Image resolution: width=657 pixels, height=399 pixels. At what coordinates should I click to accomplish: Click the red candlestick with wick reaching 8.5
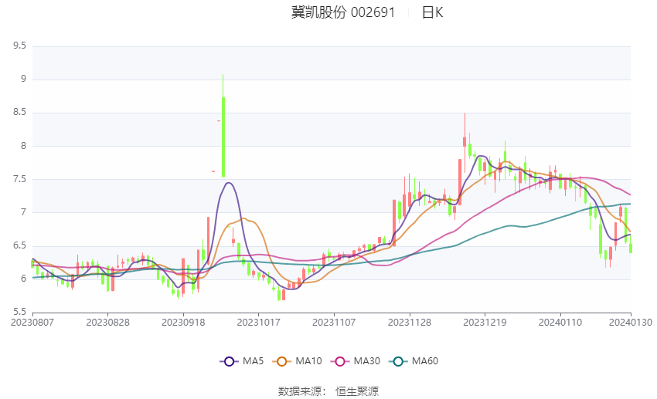coord(465,141)
